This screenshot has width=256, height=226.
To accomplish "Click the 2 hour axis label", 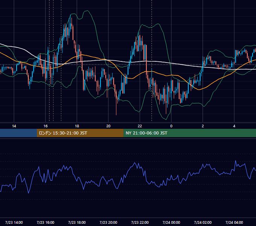I will point(203,126).
